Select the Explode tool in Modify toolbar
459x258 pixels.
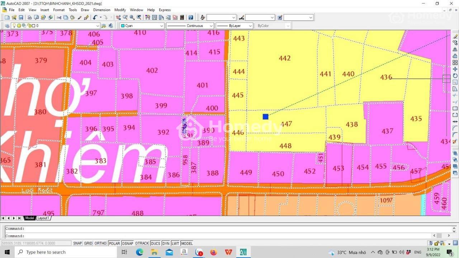[x=455, y=141]
